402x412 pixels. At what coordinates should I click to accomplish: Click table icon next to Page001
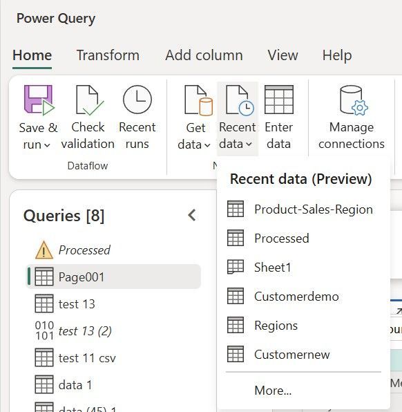(44, 277)
